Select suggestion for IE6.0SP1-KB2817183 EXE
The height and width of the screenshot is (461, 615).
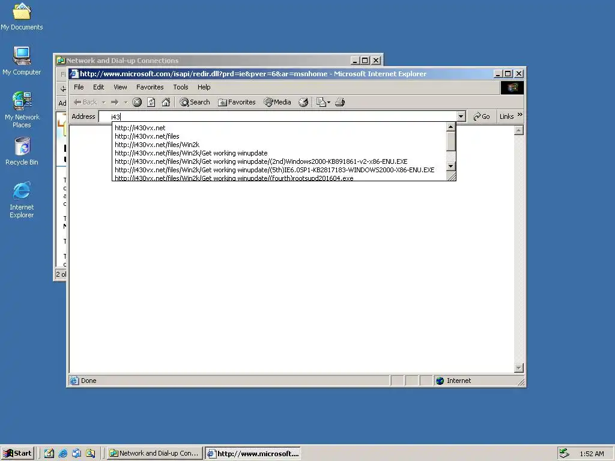point(279,170)
